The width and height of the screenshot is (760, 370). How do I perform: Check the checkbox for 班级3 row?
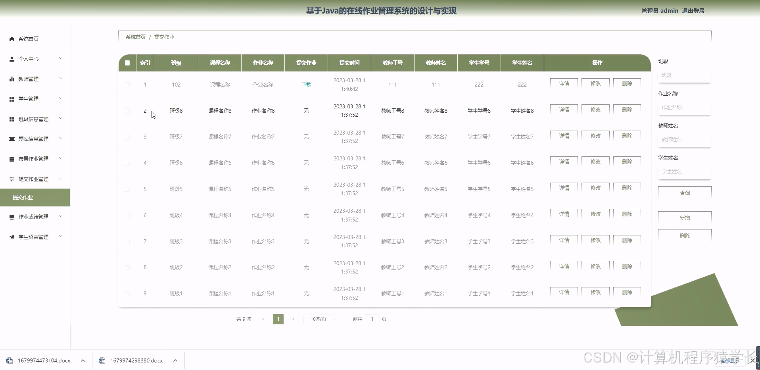tap(127, 241)
